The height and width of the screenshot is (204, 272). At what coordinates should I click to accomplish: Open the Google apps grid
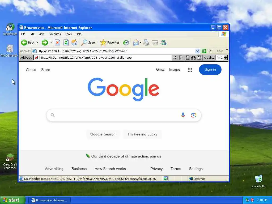[x=190, y=70]
